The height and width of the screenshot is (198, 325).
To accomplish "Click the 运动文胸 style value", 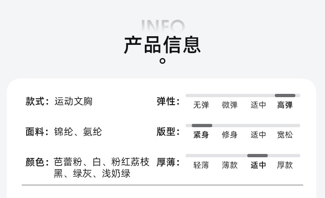I will [73, 101].
